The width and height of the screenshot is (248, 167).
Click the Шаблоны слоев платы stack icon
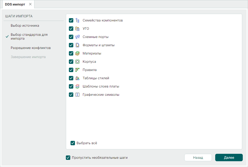tap(77, 86)
